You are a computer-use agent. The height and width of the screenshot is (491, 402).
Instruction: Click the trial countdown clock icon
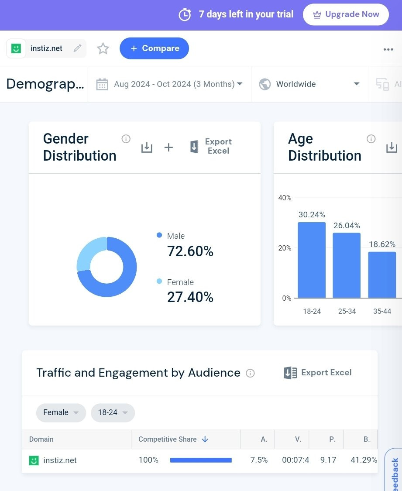(x=185, y=14)
